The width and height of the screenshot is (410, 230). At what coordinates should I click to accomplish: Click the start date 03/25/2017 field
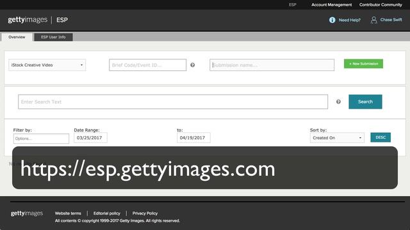90,138
